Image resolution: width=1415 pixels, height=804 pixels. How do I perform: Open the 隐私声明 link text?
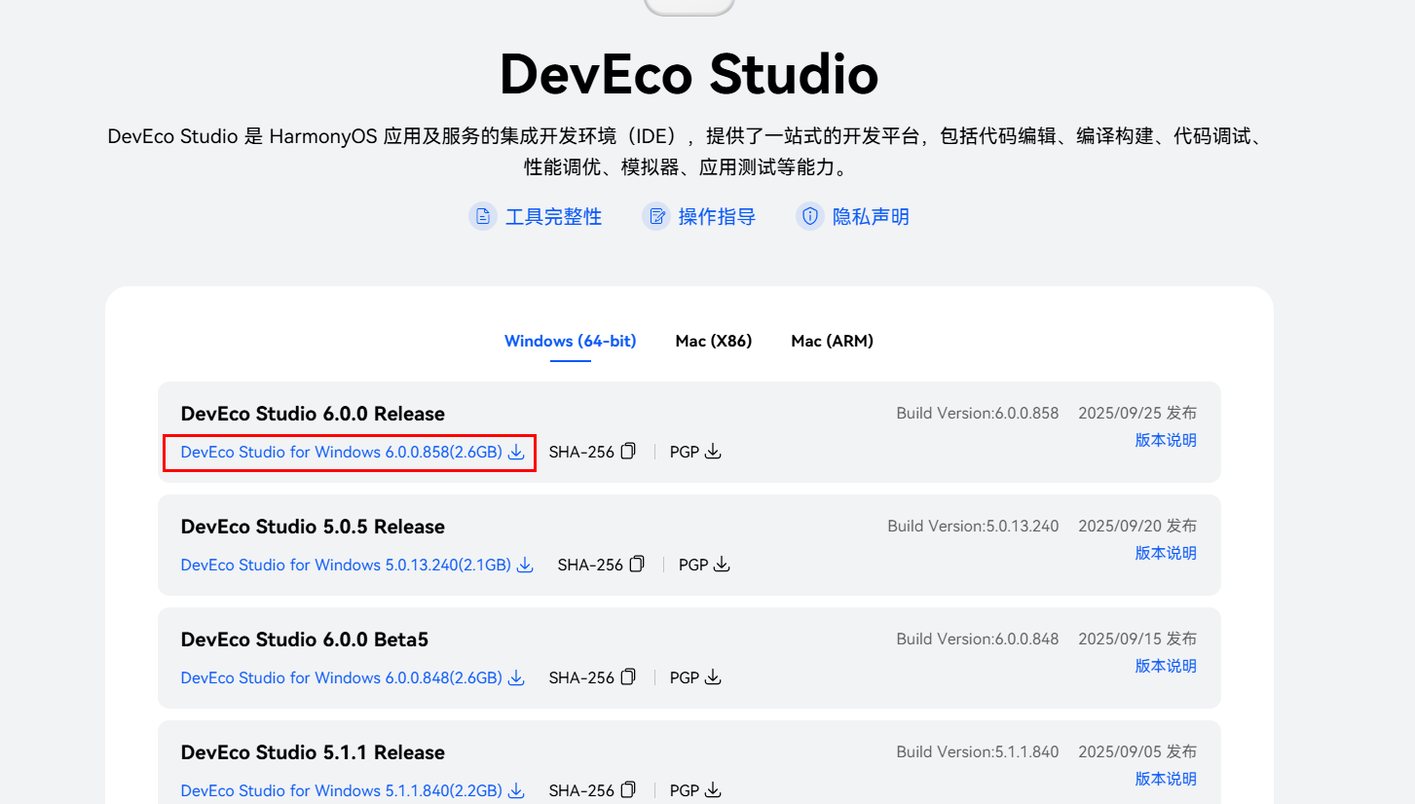pyautogui.click(x=871, y=216)
